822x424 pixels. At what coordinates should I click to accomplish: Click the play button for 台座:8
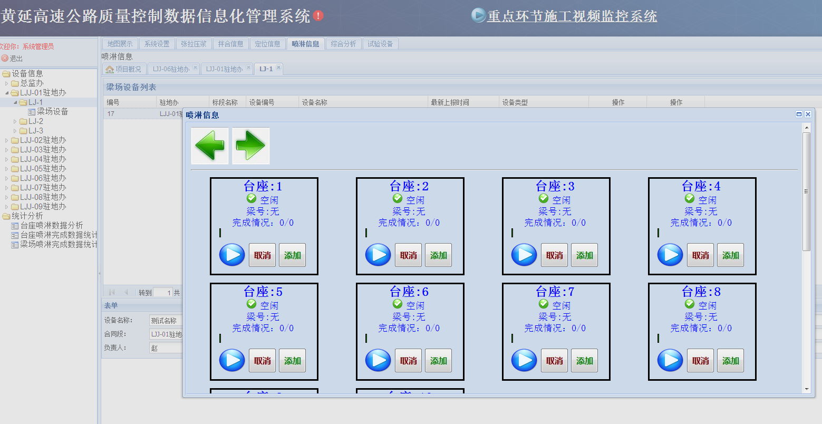(x=670, y=360)
